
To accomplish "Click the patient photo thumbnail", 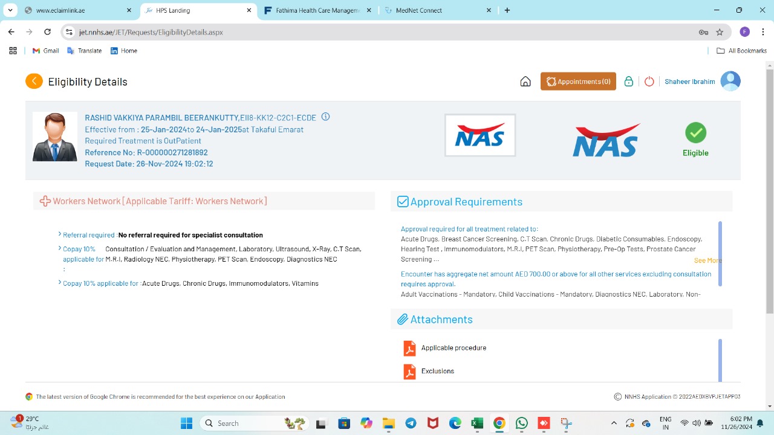I will click(55, 137).
